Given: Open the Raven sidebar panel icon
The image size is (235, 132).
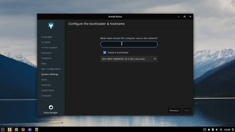Looking at the screenshot, I should [233, 129].
